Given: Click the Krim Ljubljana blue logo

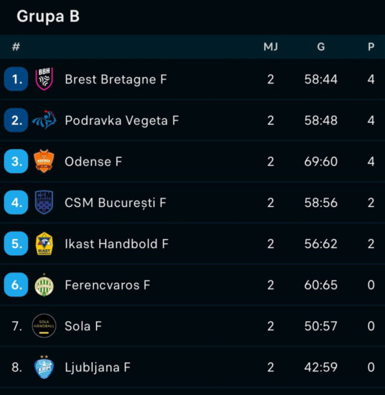Looking at the screenshot, I should (x=44, y=367).
